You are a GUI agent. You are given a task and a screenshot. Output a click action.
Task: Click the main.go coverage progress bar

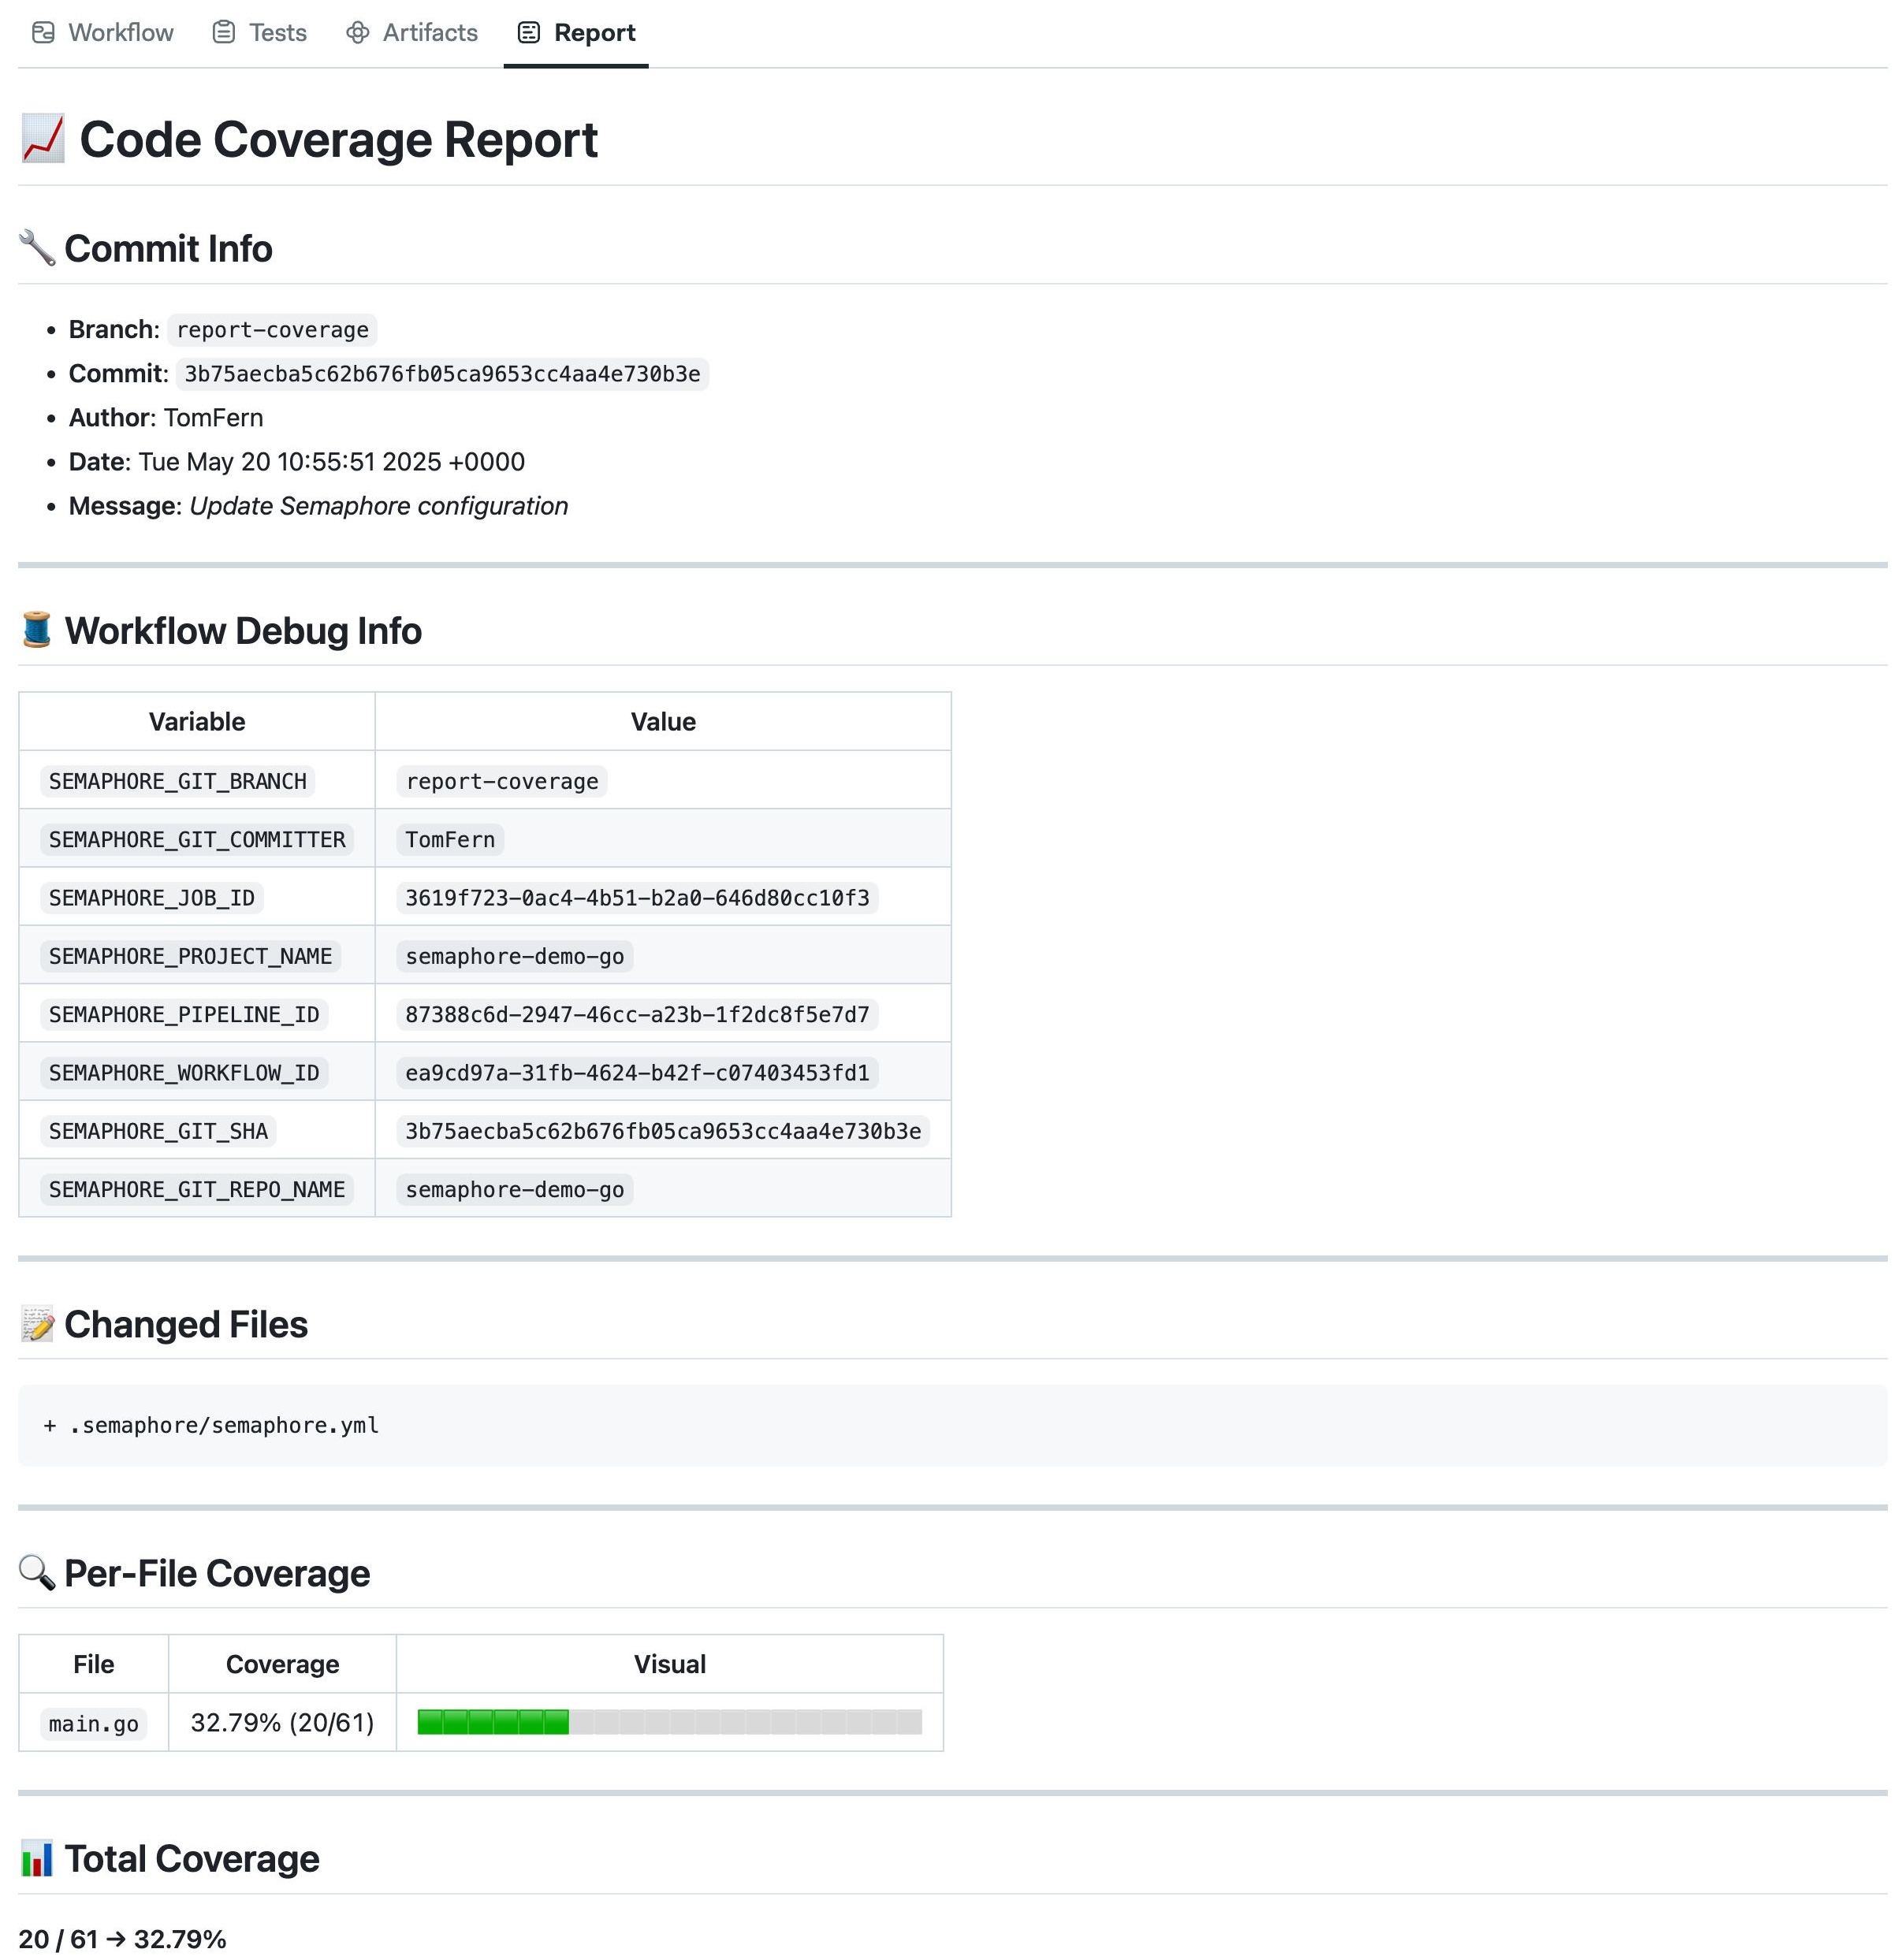coord(669,1722)
